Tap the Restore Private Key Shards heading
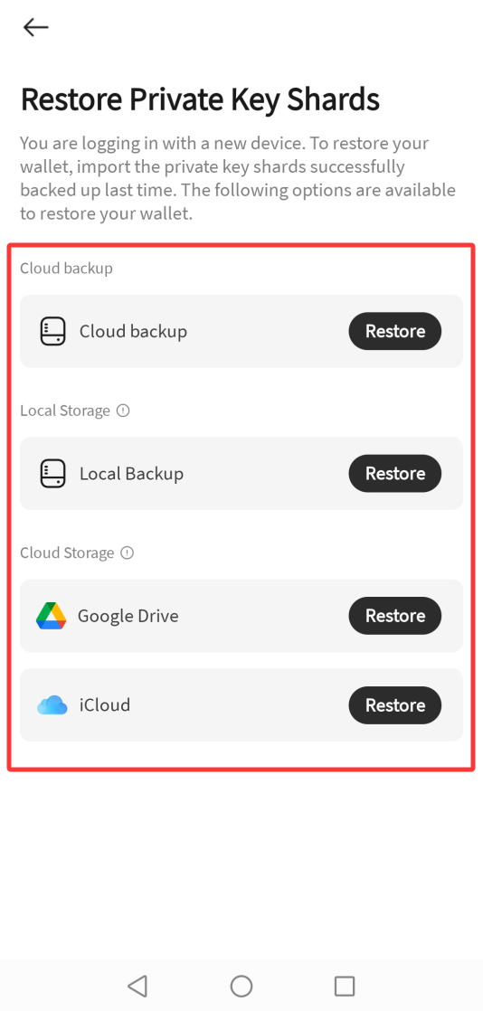Image resolution: width=483 pixels, height=1011 pixels. tap(200, 100)
